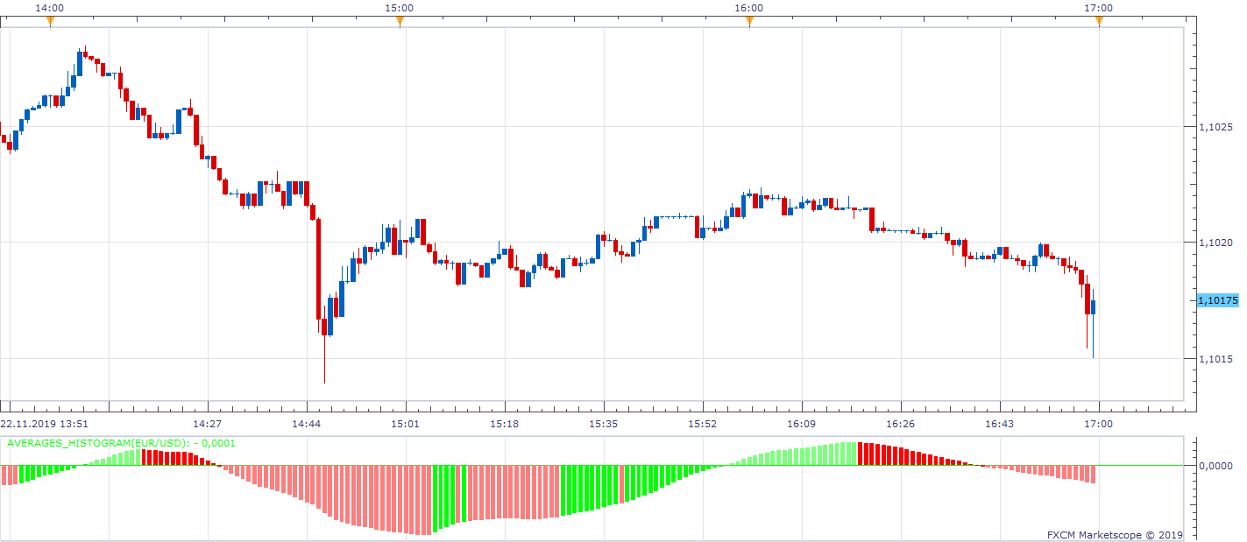
Task: Click the 15:01 time axis label
Action: tap(405, 424)
